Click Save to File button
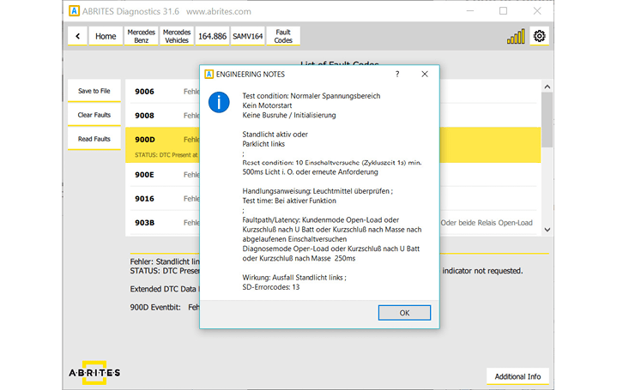Screen dimensions: 617x390 pos(94,91)
